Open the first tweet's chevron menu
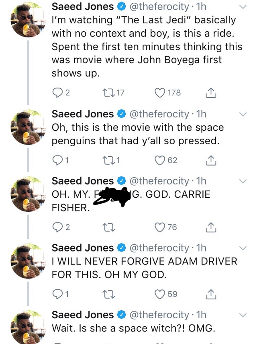Screen dimensions: 257x344 tap(243, 7)
